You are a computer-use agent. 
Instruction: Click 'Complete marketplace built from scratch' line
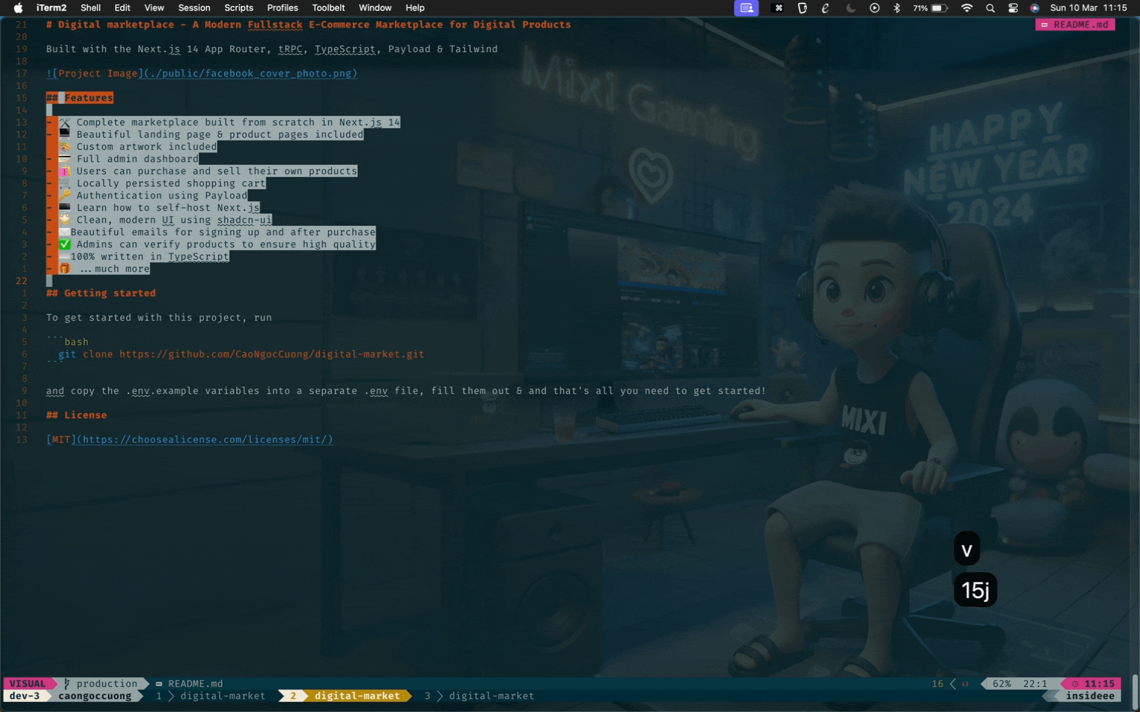(x=223, y=122)
